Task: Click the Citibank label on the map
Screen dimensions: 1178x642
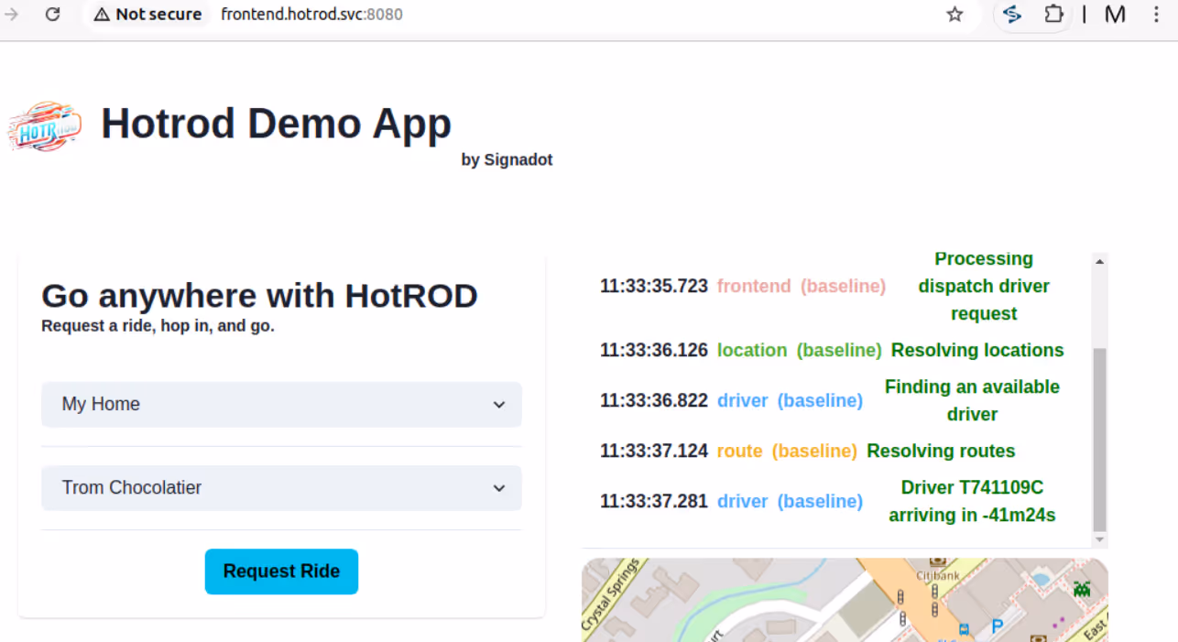Action: tap(936, 575)
